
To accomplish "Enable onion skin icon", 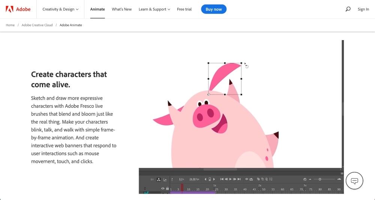I will pos(258,179).
